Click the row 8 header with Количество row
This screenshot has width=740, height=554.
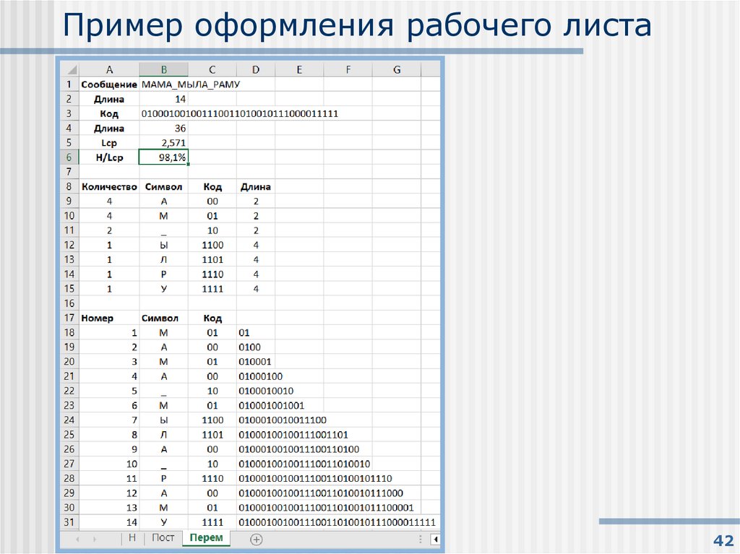[x=69, y=186]
